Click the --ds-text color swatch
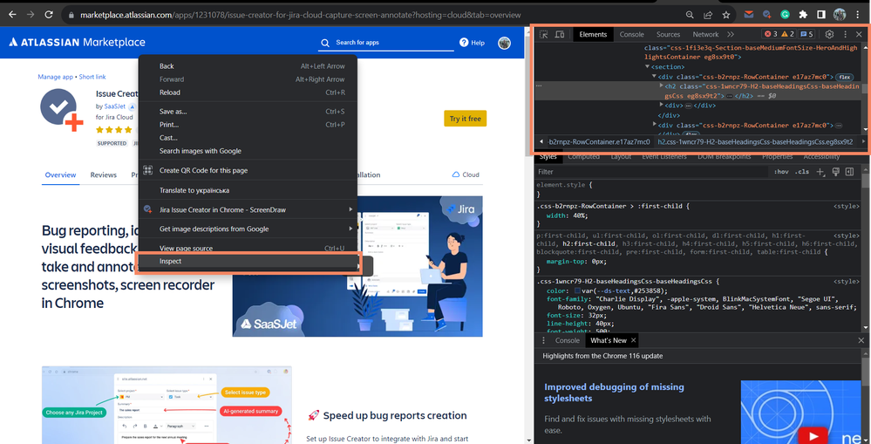This screenshot has height=444, width=871. 578,290
